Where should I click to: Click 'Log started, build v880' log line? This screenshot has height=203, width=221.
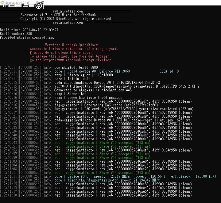click(76, 67)
